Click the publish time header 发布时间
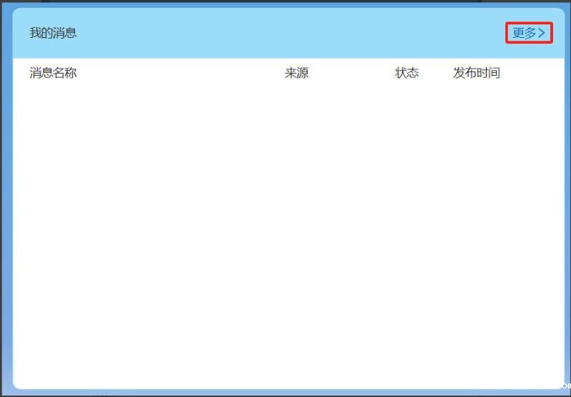 pos(476,73)
